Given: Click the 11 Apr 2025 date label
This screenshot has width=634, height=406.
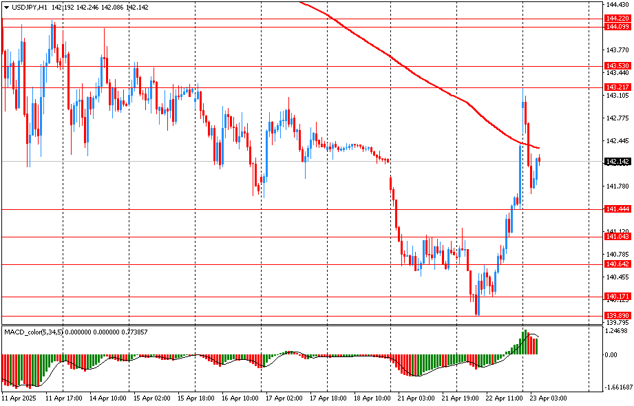Looking at the screenshot, I should tap(19, 398).
